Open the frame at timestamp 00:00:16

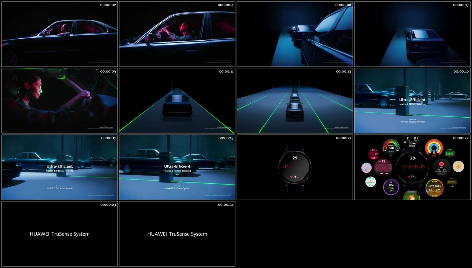[x=412, y=101]
